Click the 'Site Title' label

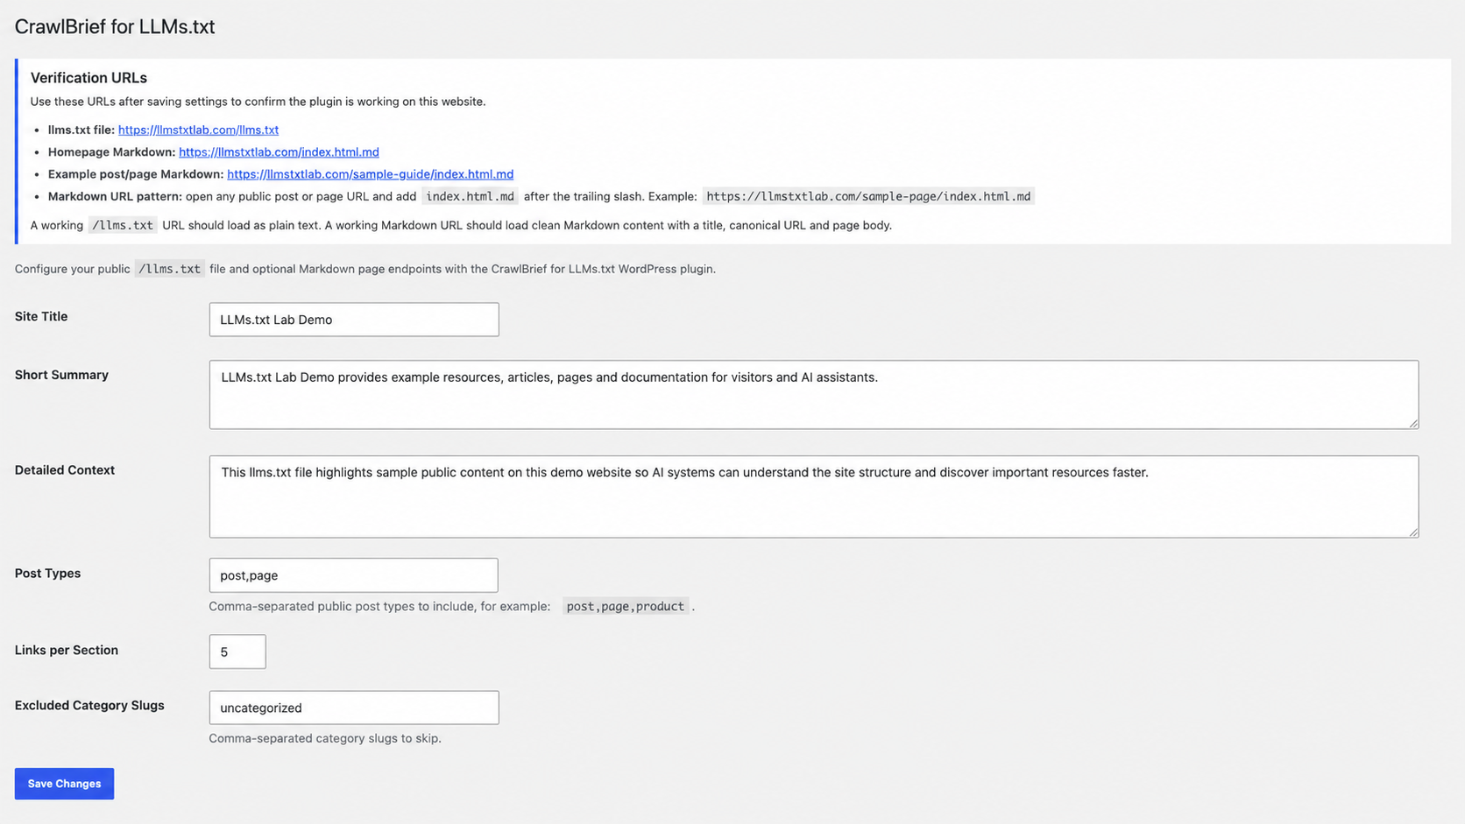coord(41,316)
